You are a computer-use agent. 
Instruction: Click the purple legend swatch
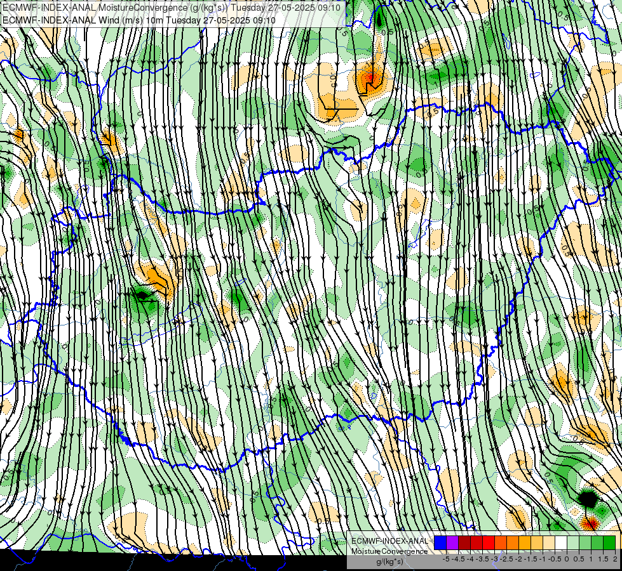pos(452,543)
